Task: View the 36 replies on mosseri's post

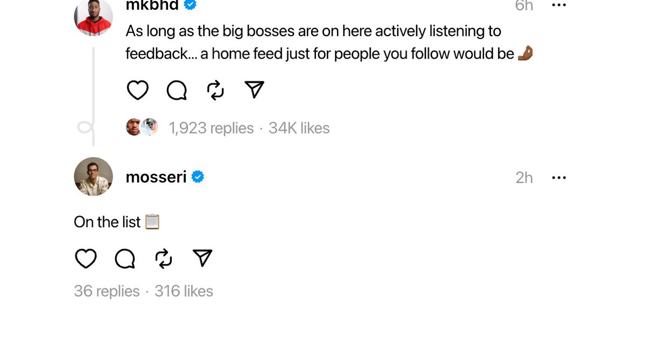Action: coord(107,291)
